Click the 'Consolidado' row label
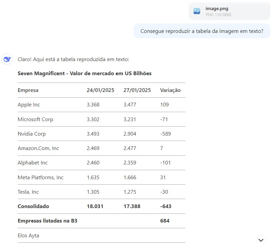Image resolution: width=272 pixels, height=243 pixels. (x=33, y=206)
